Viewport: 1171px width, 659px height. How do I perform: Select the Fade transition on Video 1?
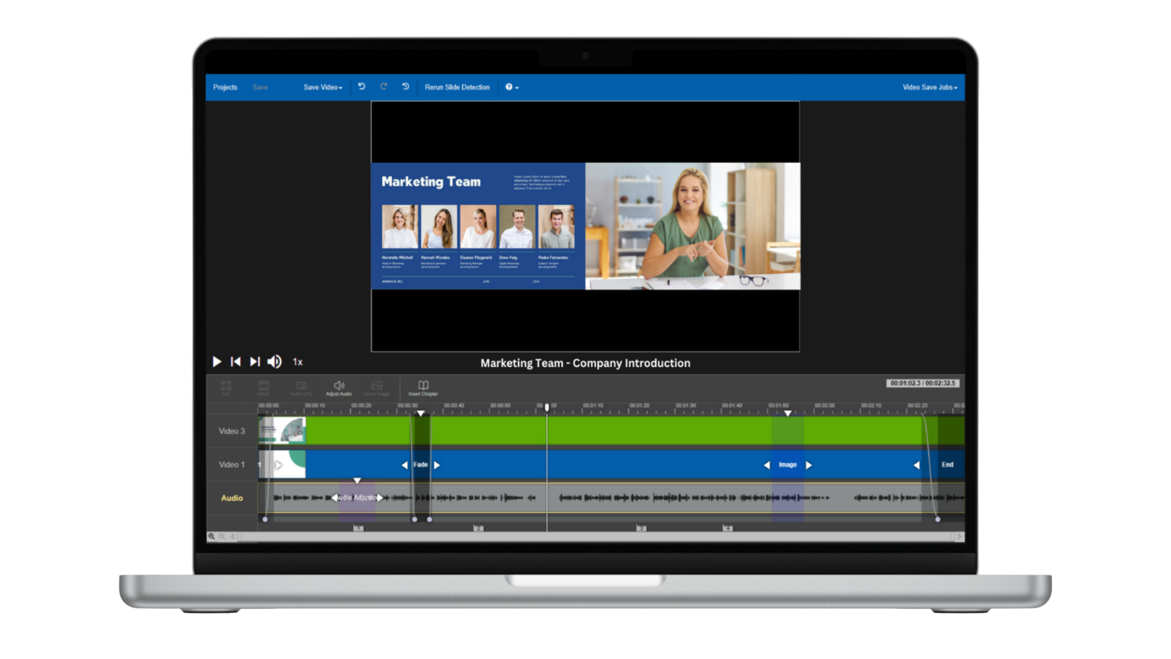coord(421,465)
